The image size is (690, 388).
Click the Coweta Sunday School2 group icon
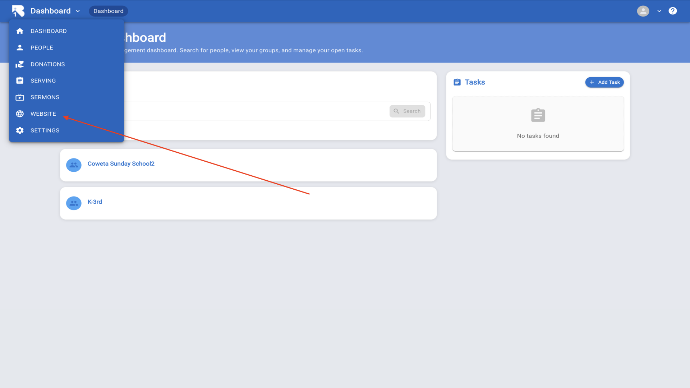[74, 165]
